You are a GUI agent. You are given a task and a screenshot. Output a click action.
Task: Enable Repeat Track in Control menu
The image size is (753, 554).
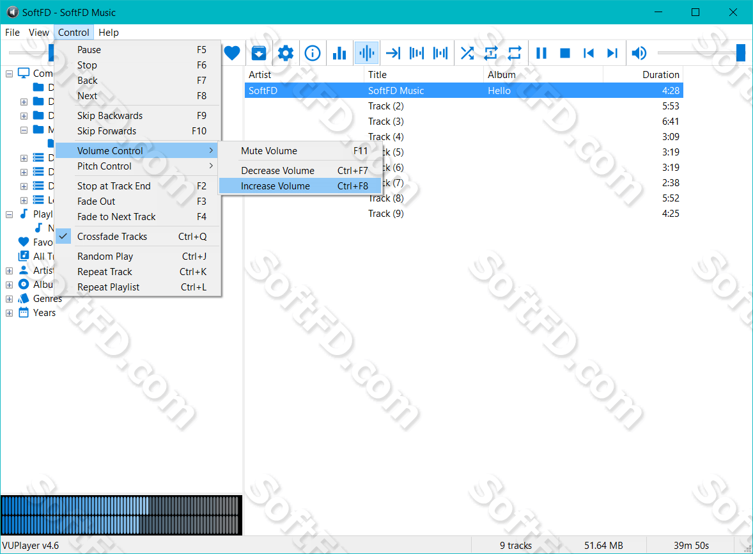point(137,271)
